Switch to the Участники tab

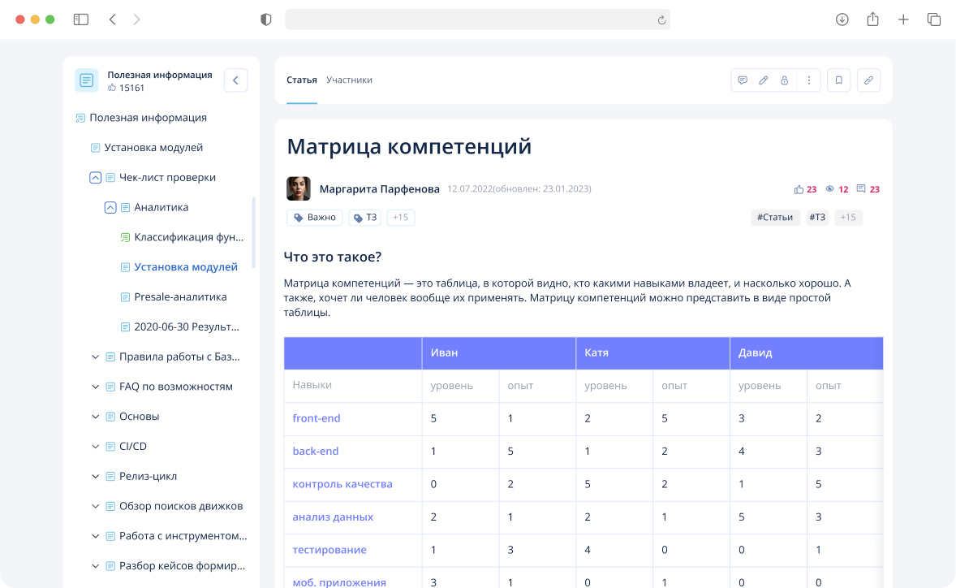tap(349, 80)
